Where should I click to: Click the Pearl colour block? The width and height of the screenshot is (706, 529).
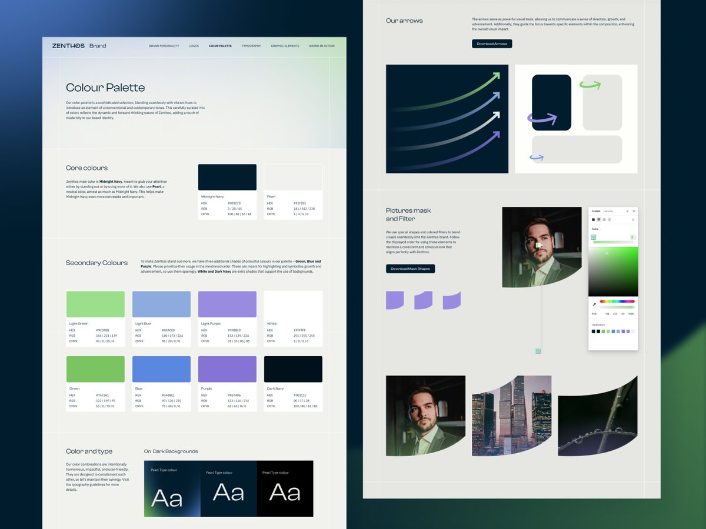pyautogui.click(x=293, y=177)
